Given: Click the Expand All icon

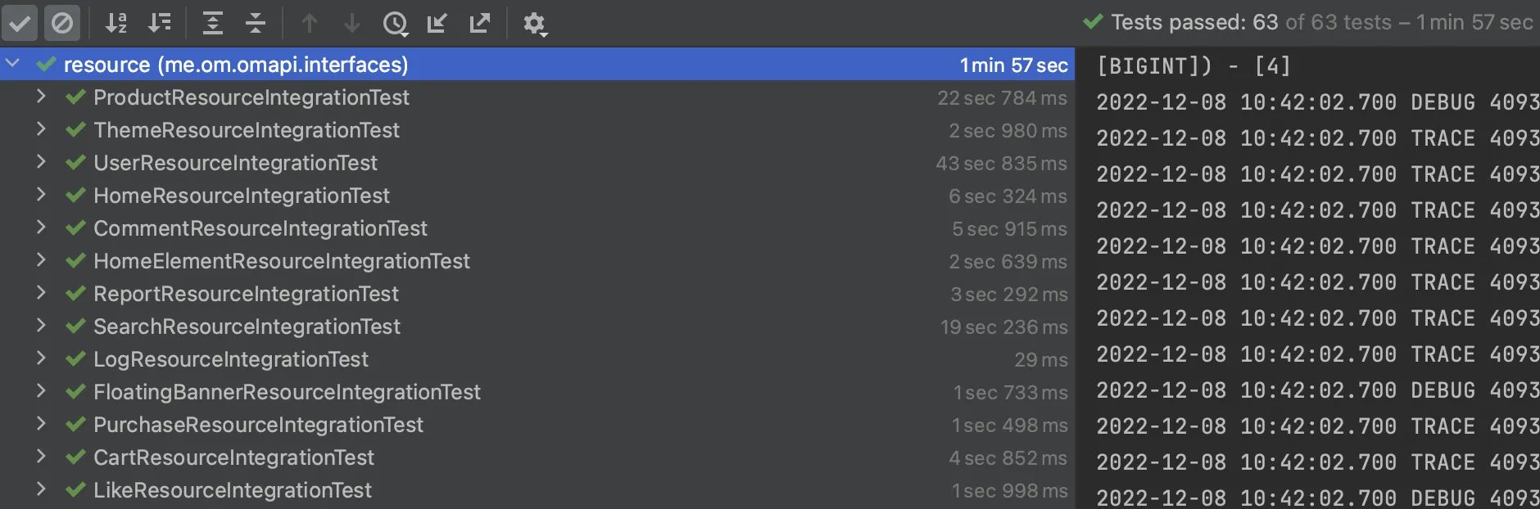Looking at the screenshot, I should click(x=213, y=23).
